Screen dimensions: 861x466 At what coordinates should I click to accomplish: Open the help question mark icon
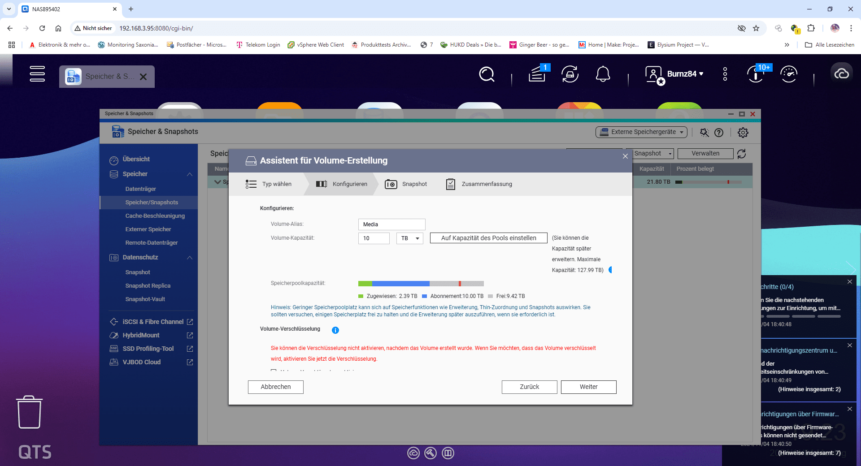pos(719,133)
